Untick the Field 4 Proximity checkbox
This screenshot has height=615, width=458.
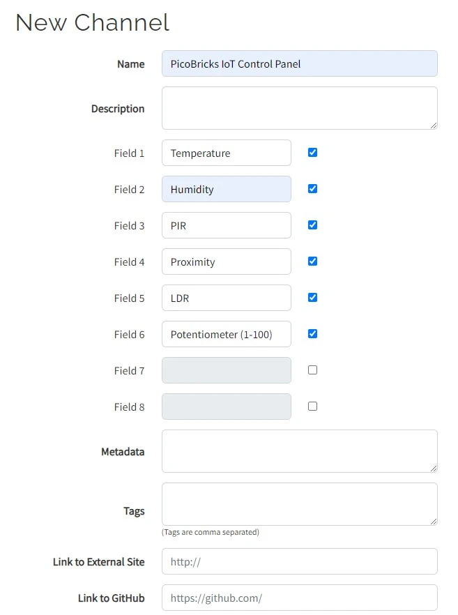point(312,261)
